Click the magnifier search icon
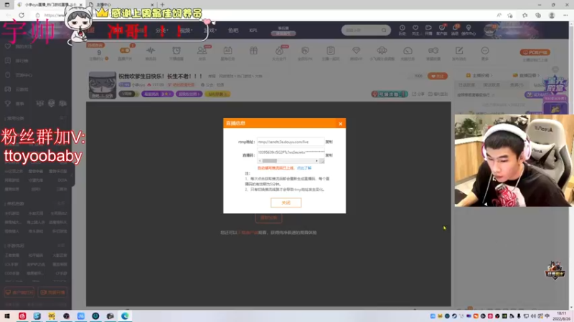Image resolution: width=574 pixels, height=322 pixels. (384, 30)
